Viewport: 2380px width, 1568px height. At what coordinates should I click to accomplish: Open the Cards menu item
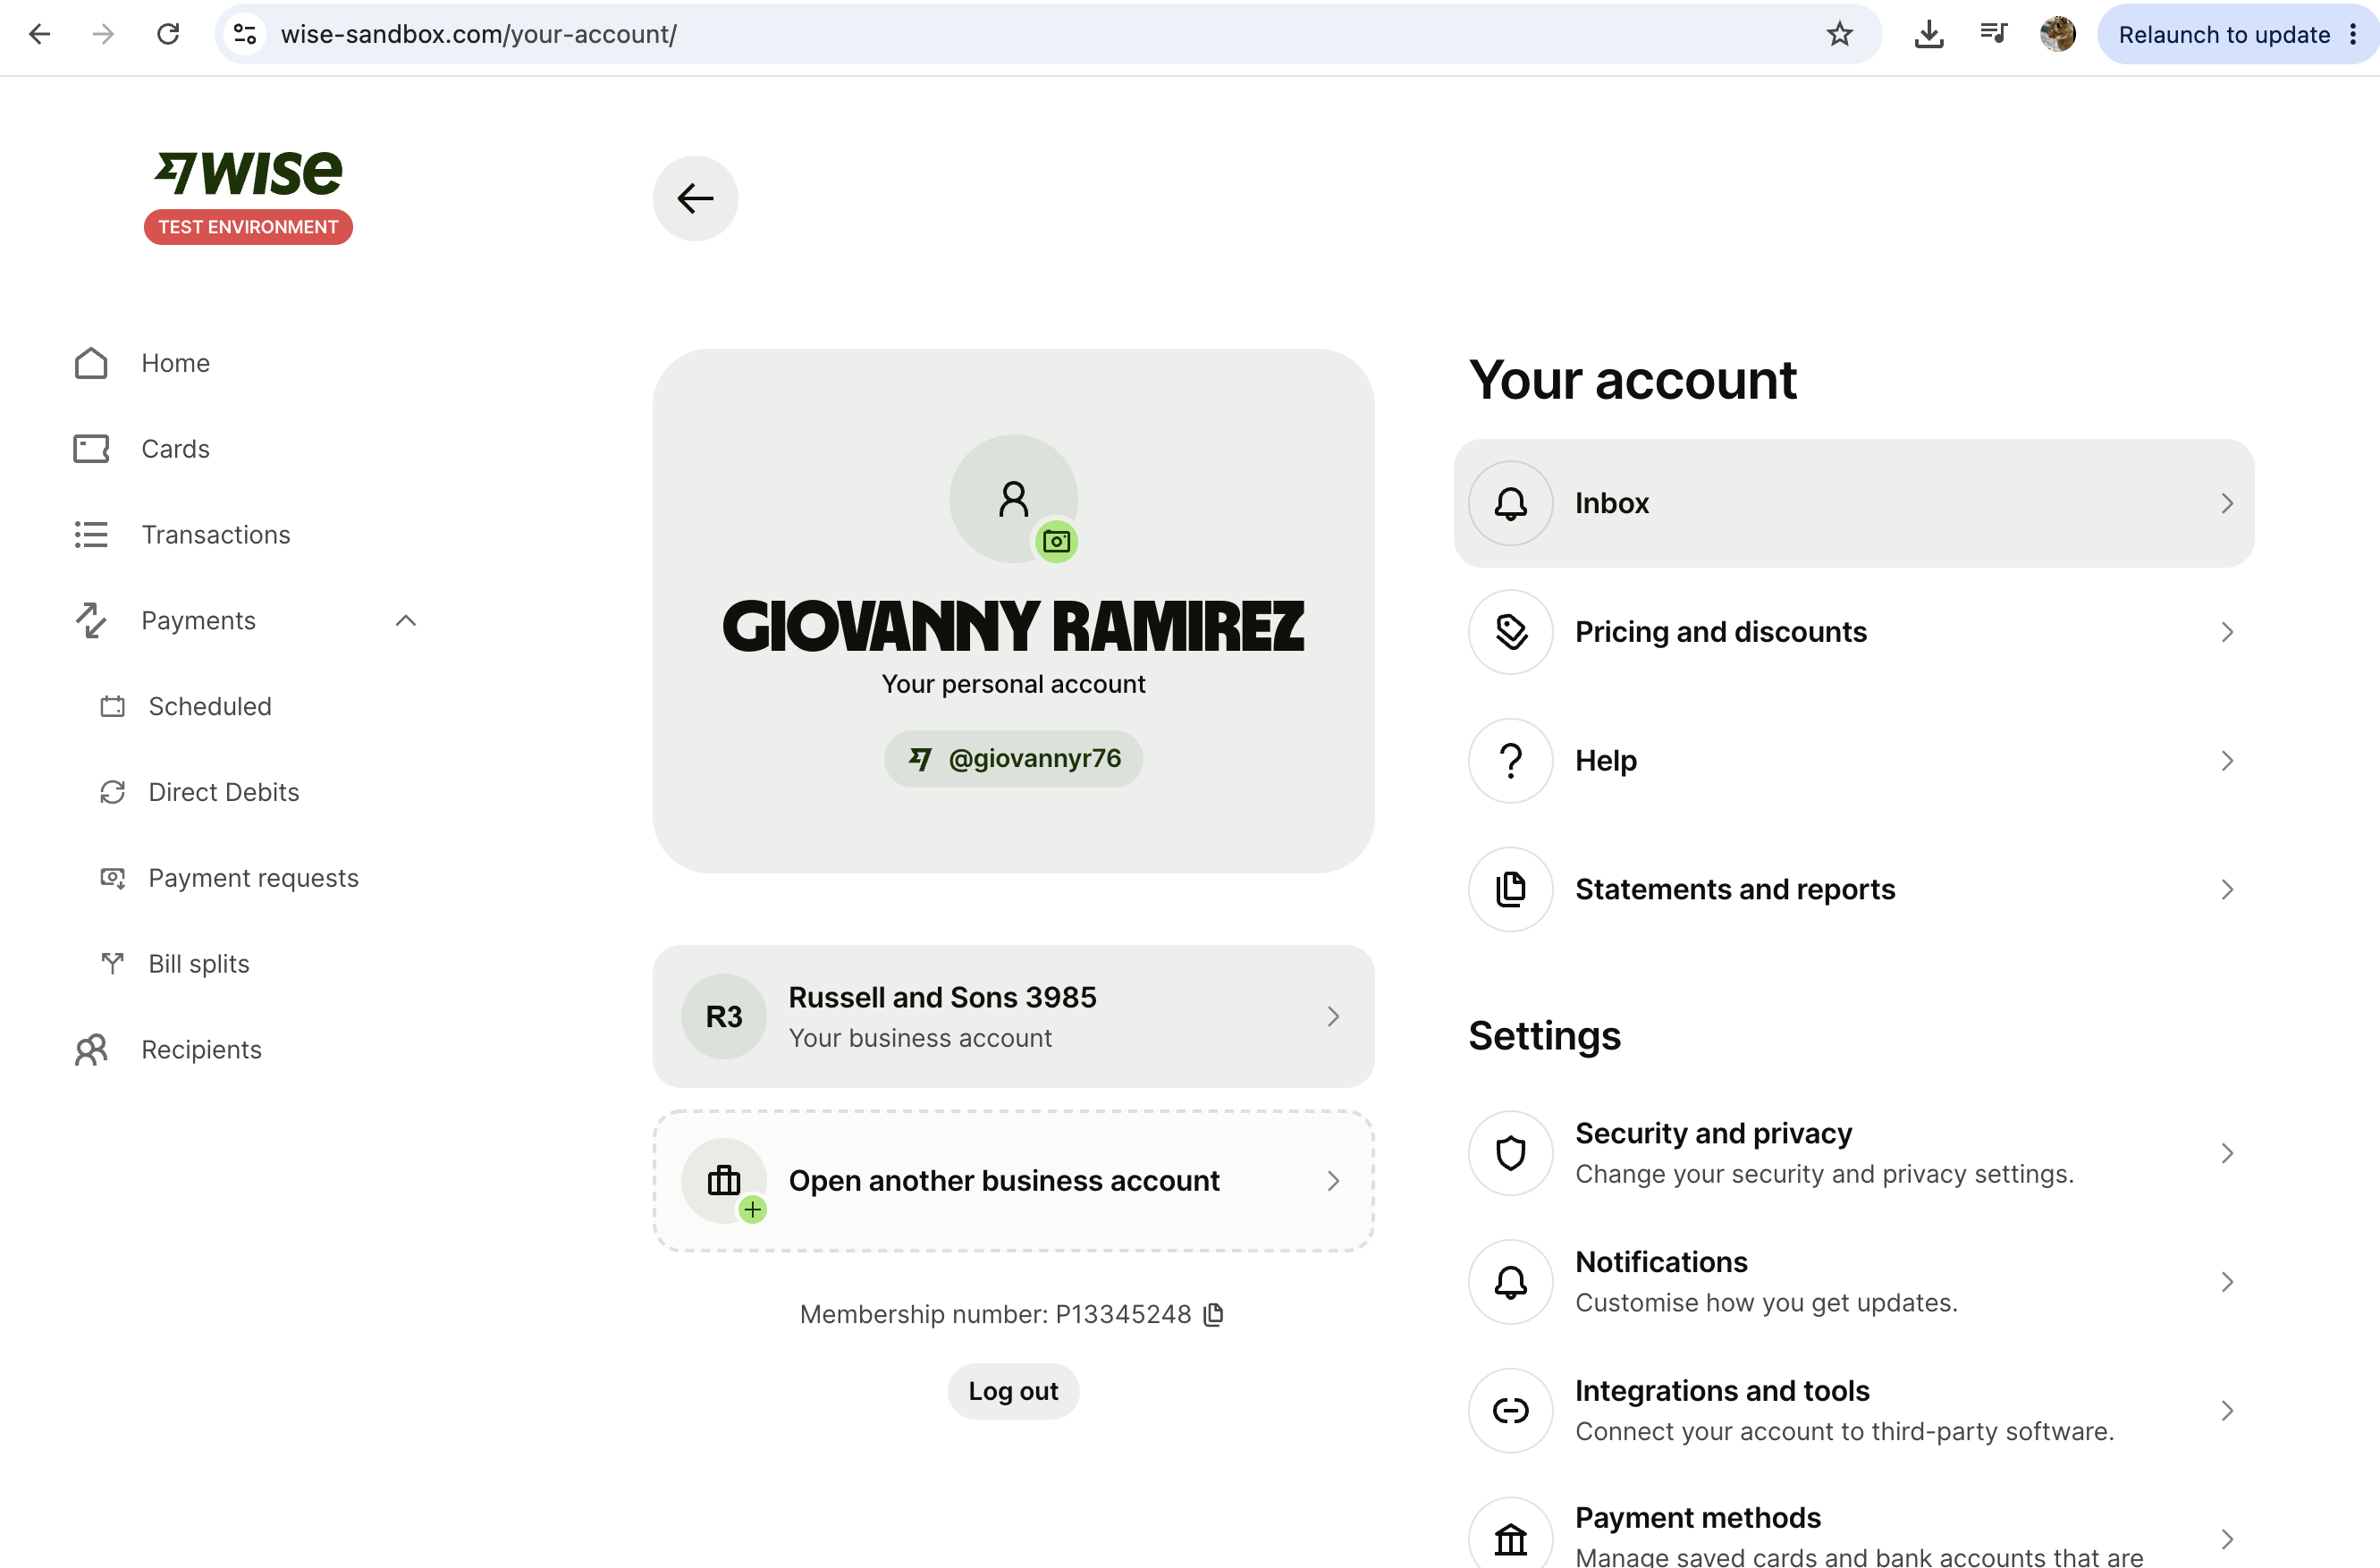click(175, 449)
